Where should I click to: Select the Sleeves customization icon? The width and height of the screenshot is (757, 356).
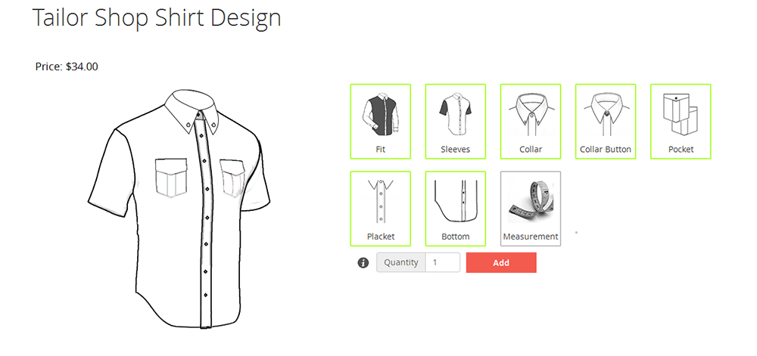tap(455, 122)
